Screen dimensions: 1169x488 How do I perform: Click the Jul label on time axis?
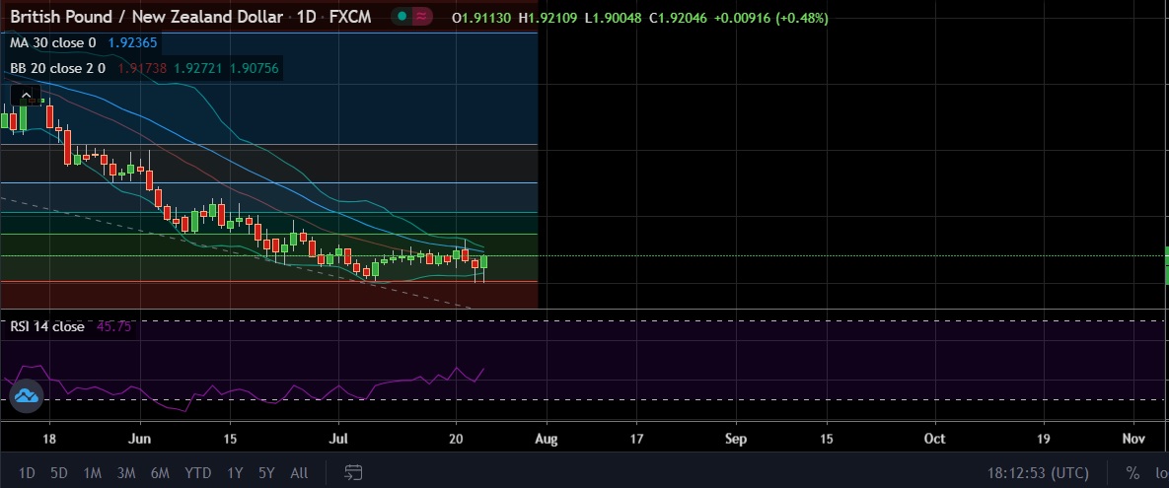[339, 438]
